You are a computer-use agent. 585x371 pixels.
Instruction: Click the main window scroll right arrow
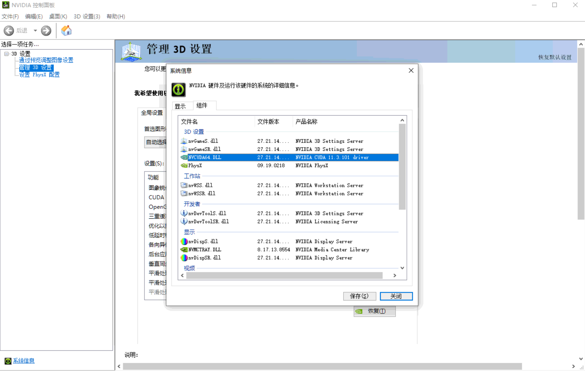point(573,366)
